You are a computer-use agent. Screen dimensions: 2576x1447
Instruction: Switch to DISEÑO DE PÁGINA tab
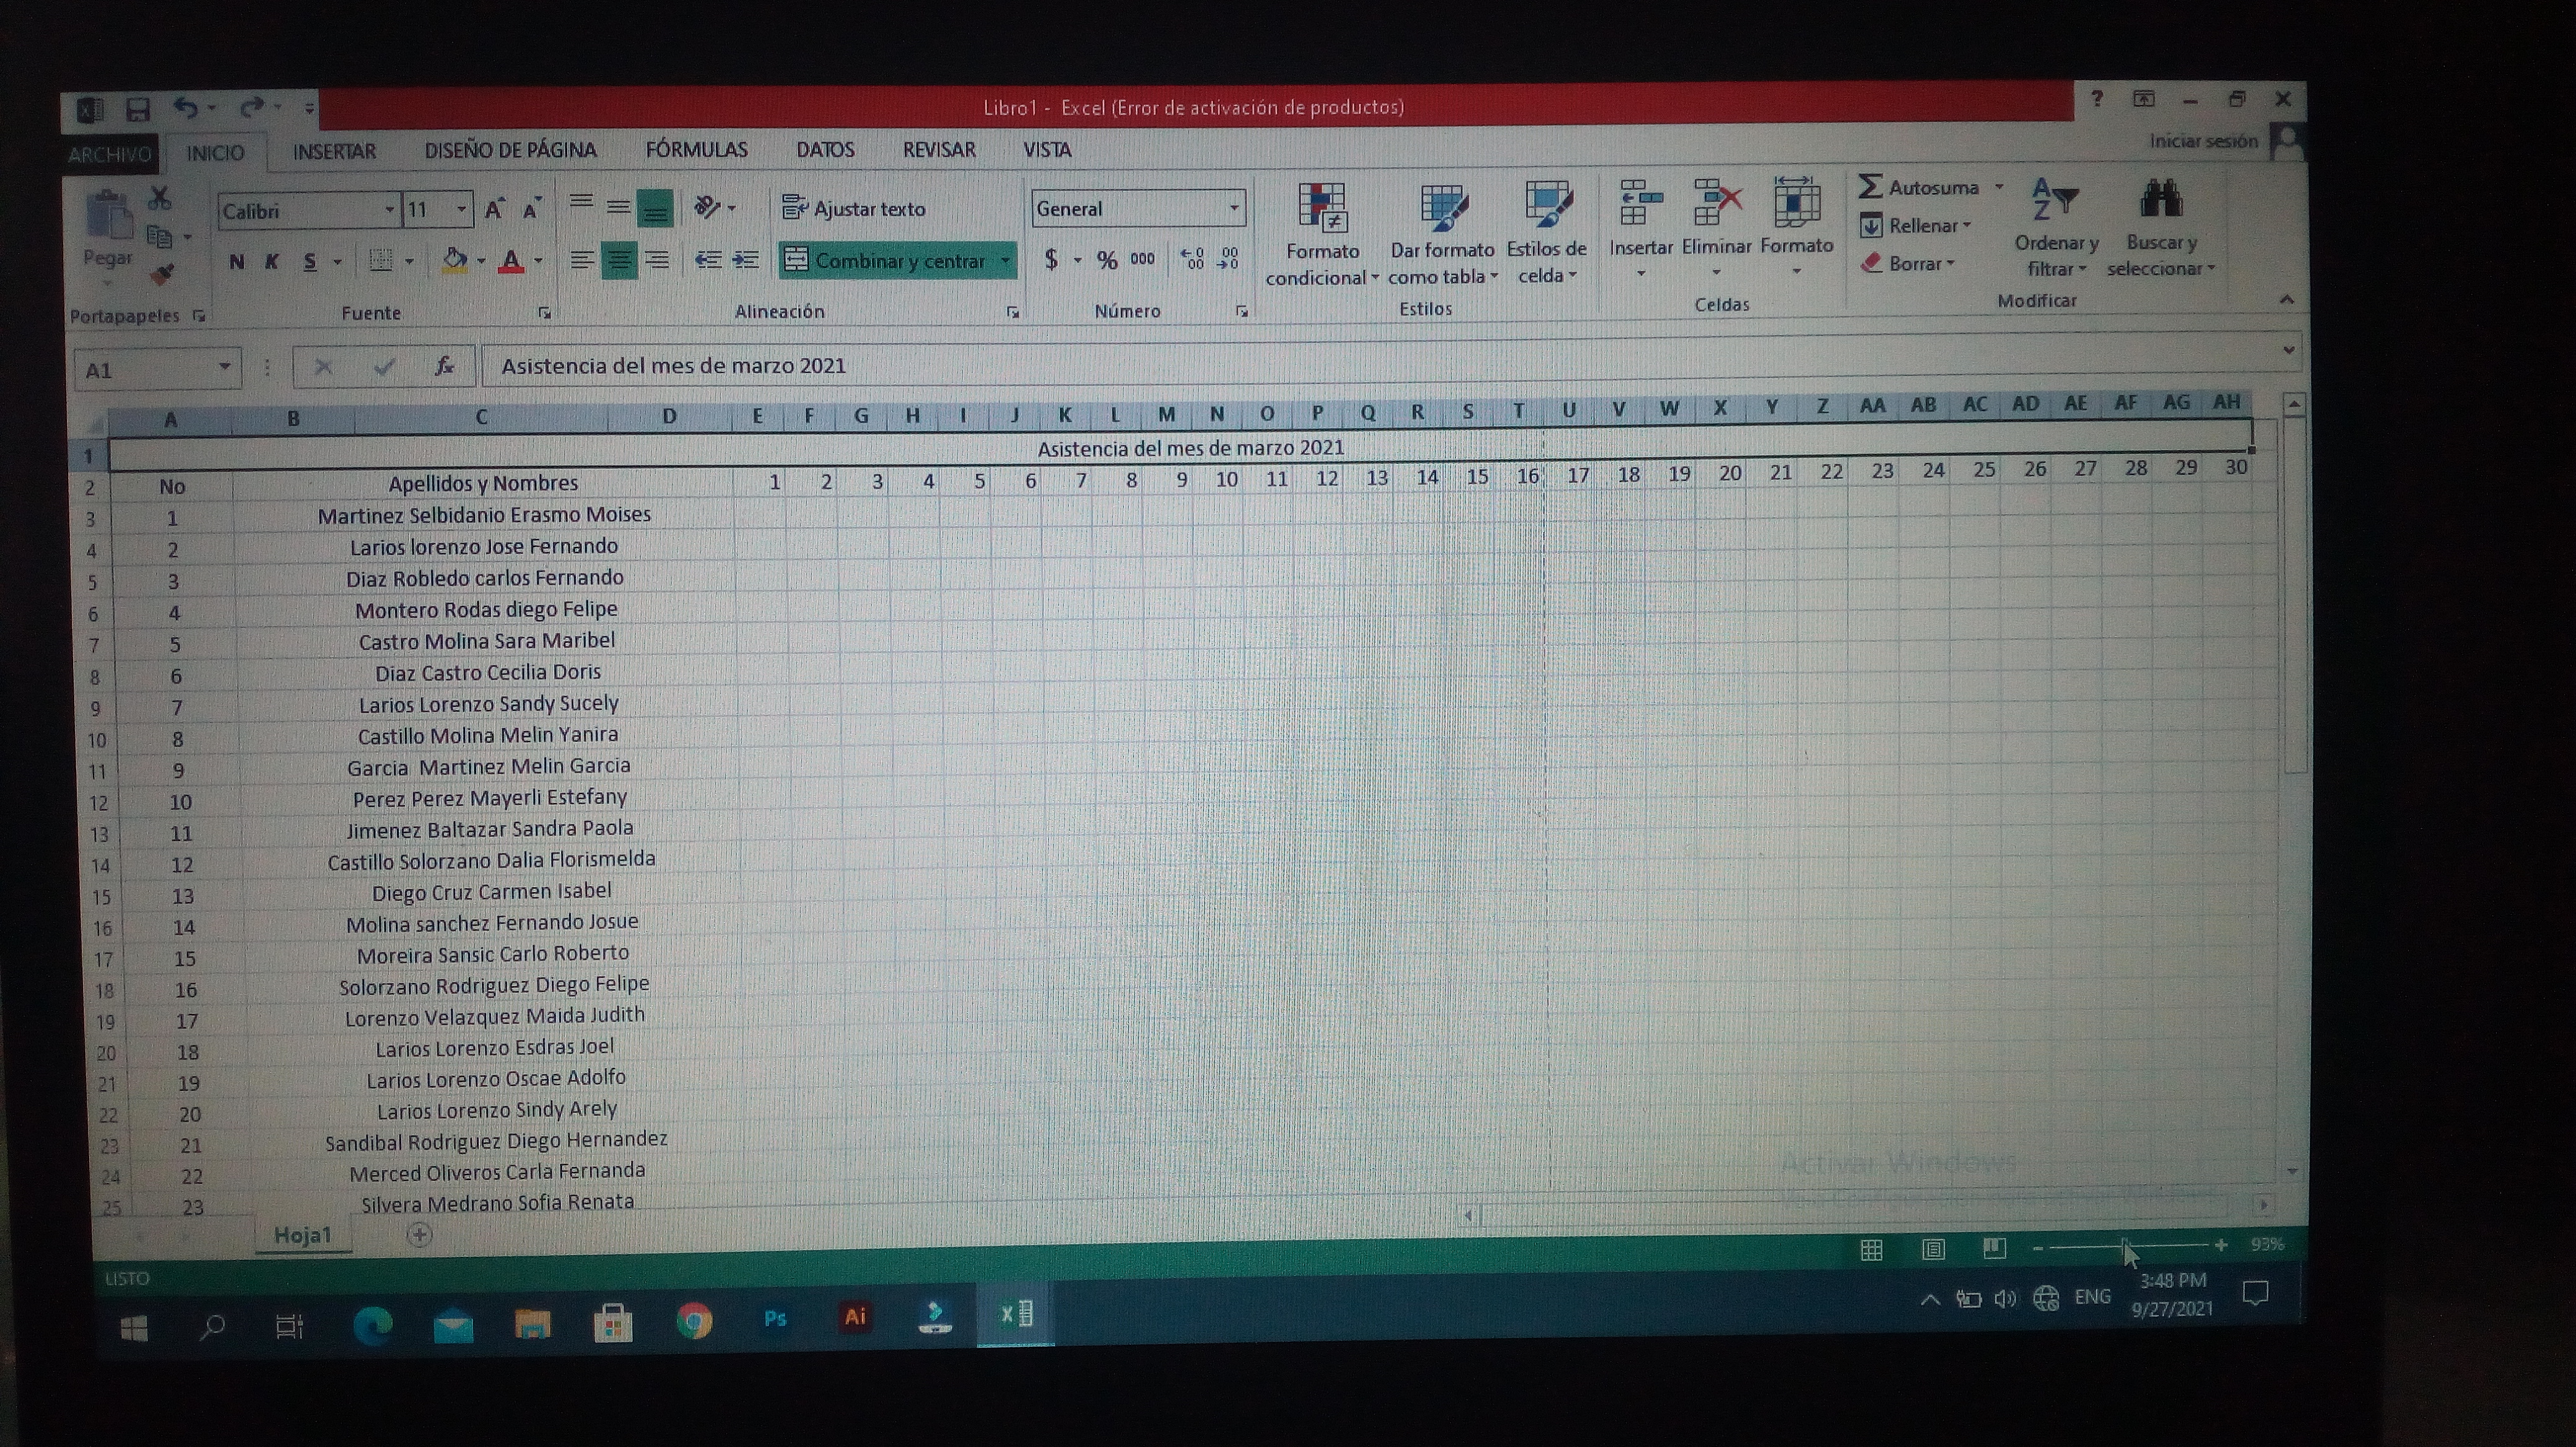click(x=510, y=150)
